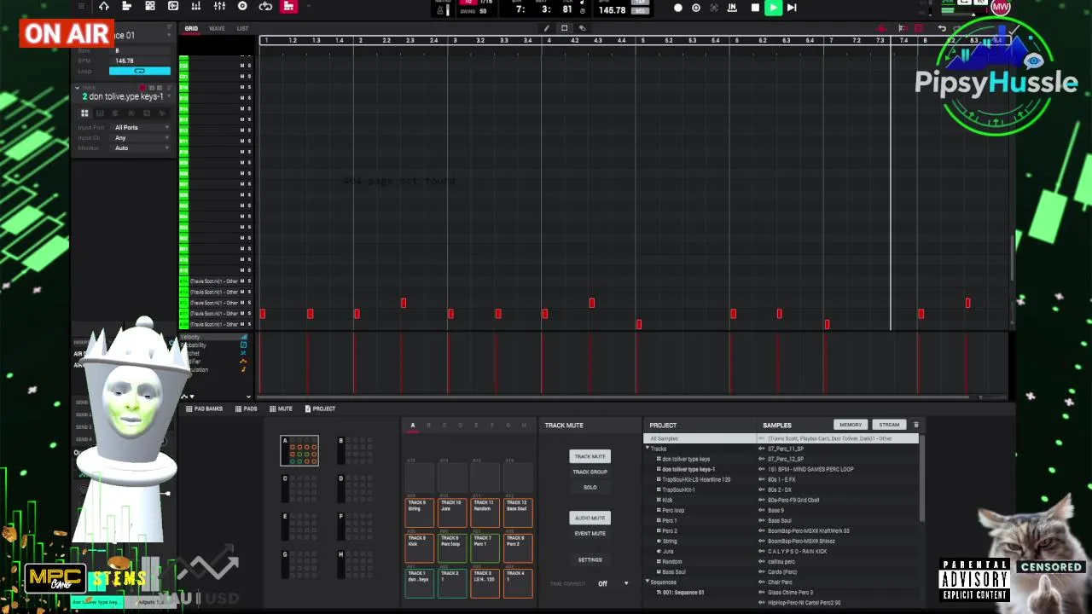Click the SETTINGS button in Track Mute
The height and width of the screenshot is (614, 1092).
[x=590, y=559]
